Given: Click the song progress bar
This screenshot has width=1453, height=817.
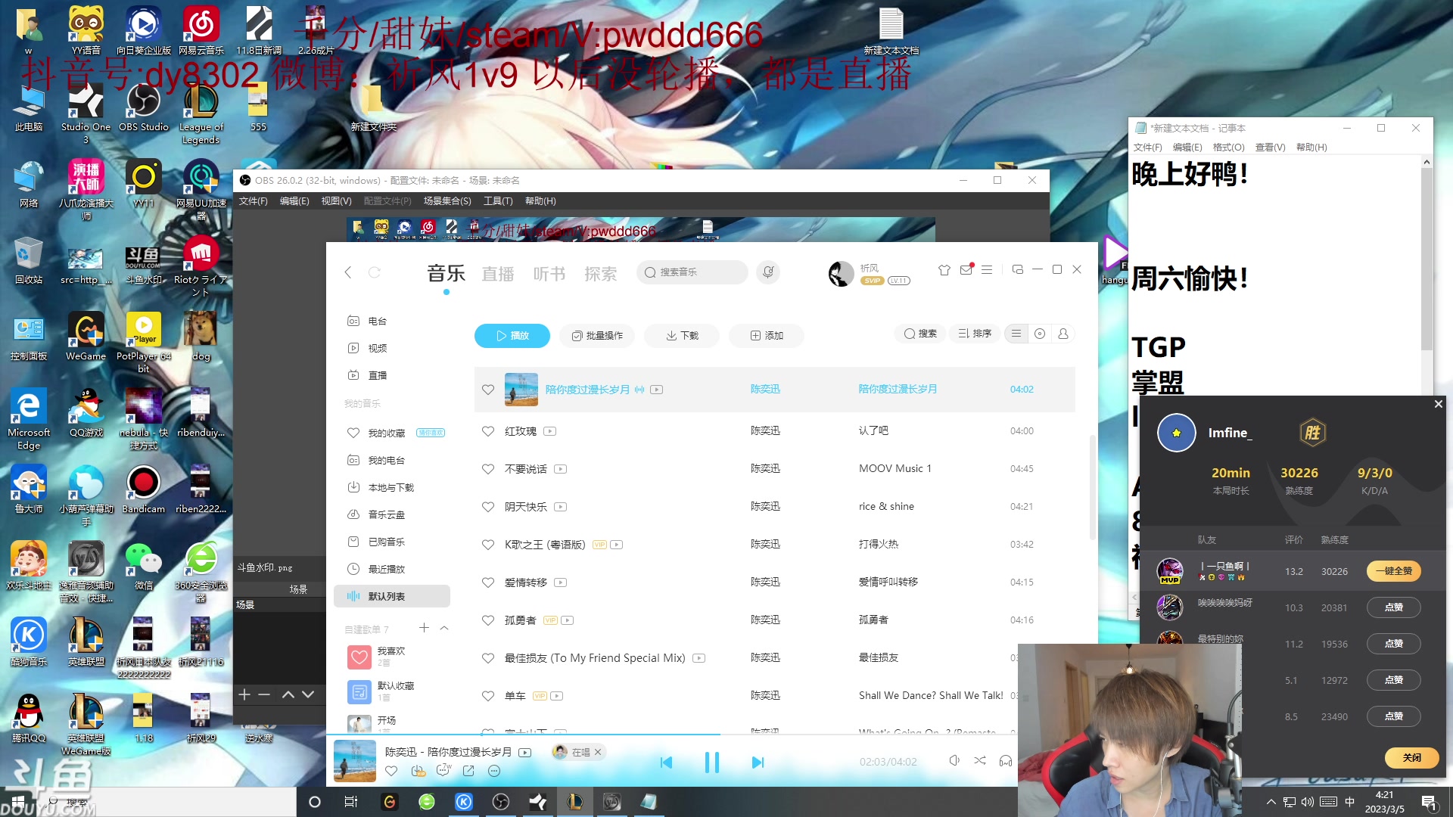Looking at the screenshot, I should [672, 734].
